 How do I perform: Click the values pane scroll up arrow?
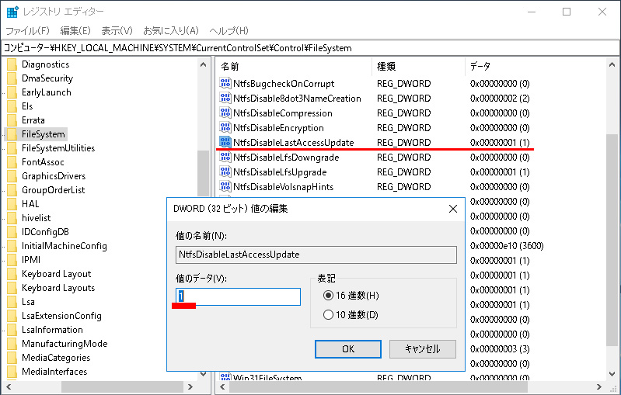pyautogui.click(x=612, y=64)
